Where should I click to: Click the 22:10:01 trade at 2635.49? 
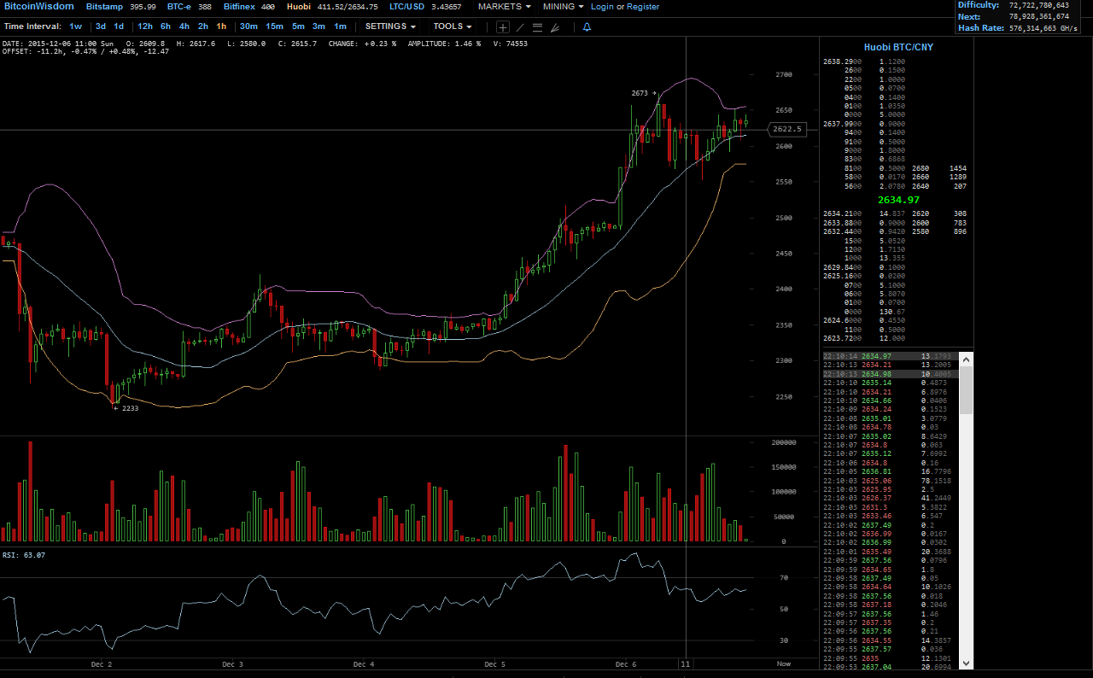(890, 552)
